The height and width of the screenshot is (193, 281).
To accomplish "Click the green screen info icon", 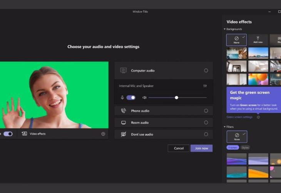I will [x=258, y=117].
